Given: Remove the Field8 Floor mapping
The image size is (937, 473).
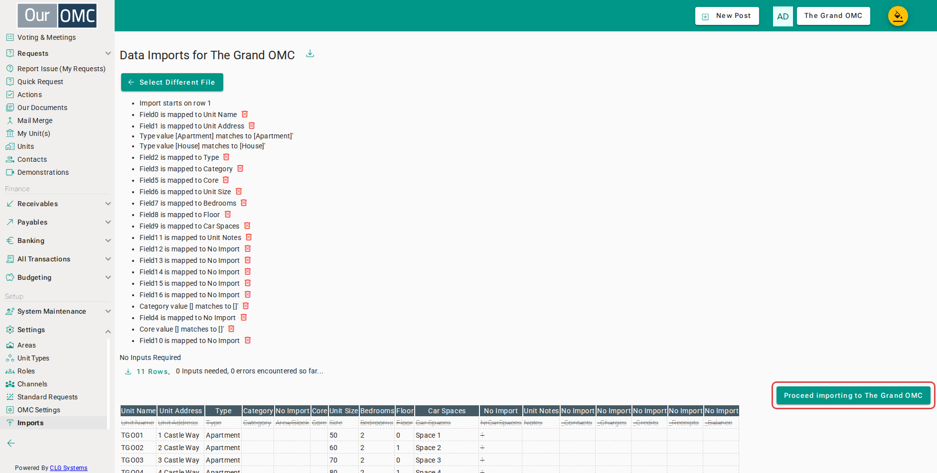Looking at the screenshot, I should click(228, 215).
